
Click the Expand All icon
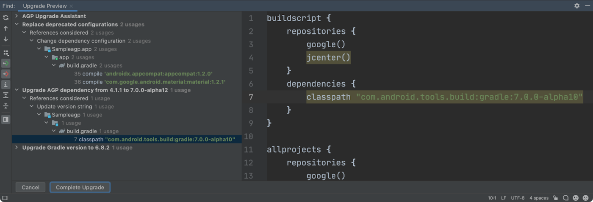pos(6,95)
